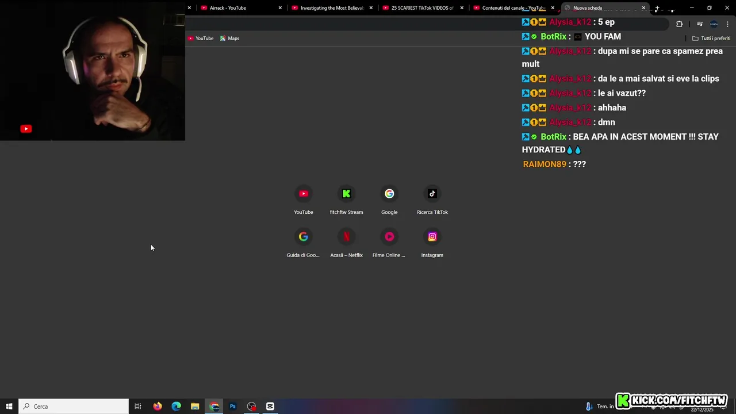Open the round red-dot app in taskbar
This screenshot has width=736, height=414.
pos(252,407)
